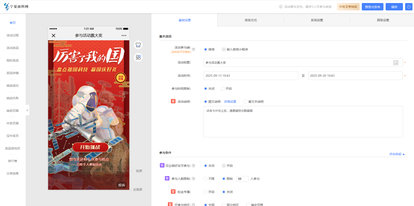Click the template icon inside 活动标题 field

click(396, 63)
